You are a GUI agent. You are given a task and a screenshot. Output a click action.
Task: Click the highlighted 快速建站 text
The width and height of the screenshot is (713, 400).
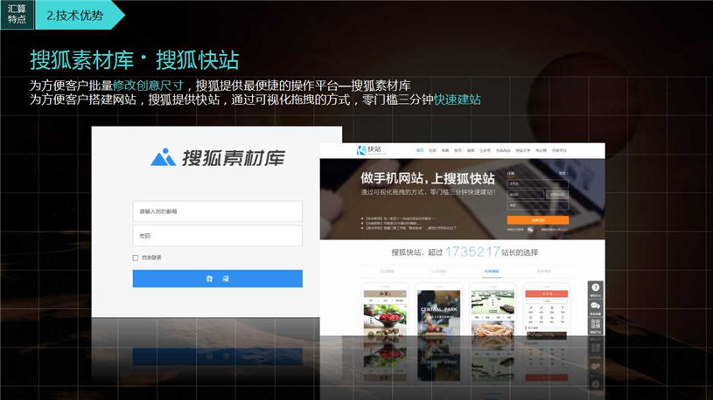pos(457,100)
